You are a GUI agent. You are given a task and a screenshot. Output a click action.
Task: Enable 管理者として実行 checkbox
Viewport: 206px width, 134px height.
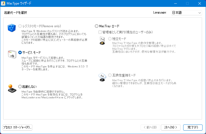(x=100, y=32)
